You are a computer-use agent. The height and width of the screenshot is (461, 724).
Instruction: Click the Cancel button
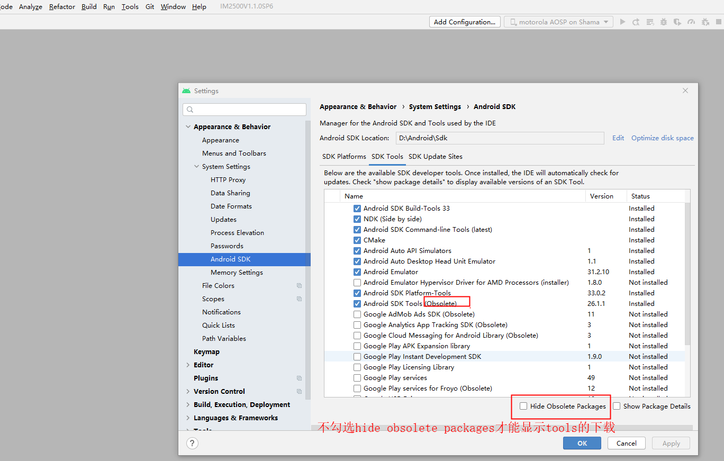pos(627,444)
